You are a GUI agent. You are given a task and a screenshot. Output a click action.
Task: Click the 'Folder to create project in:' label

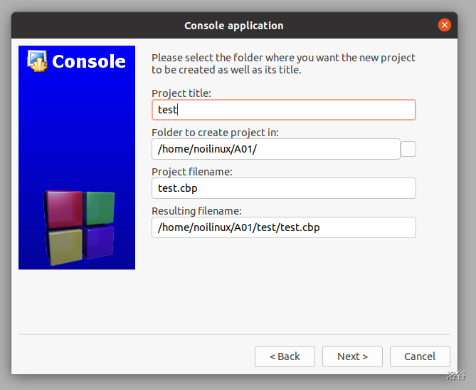coord(215,133)
